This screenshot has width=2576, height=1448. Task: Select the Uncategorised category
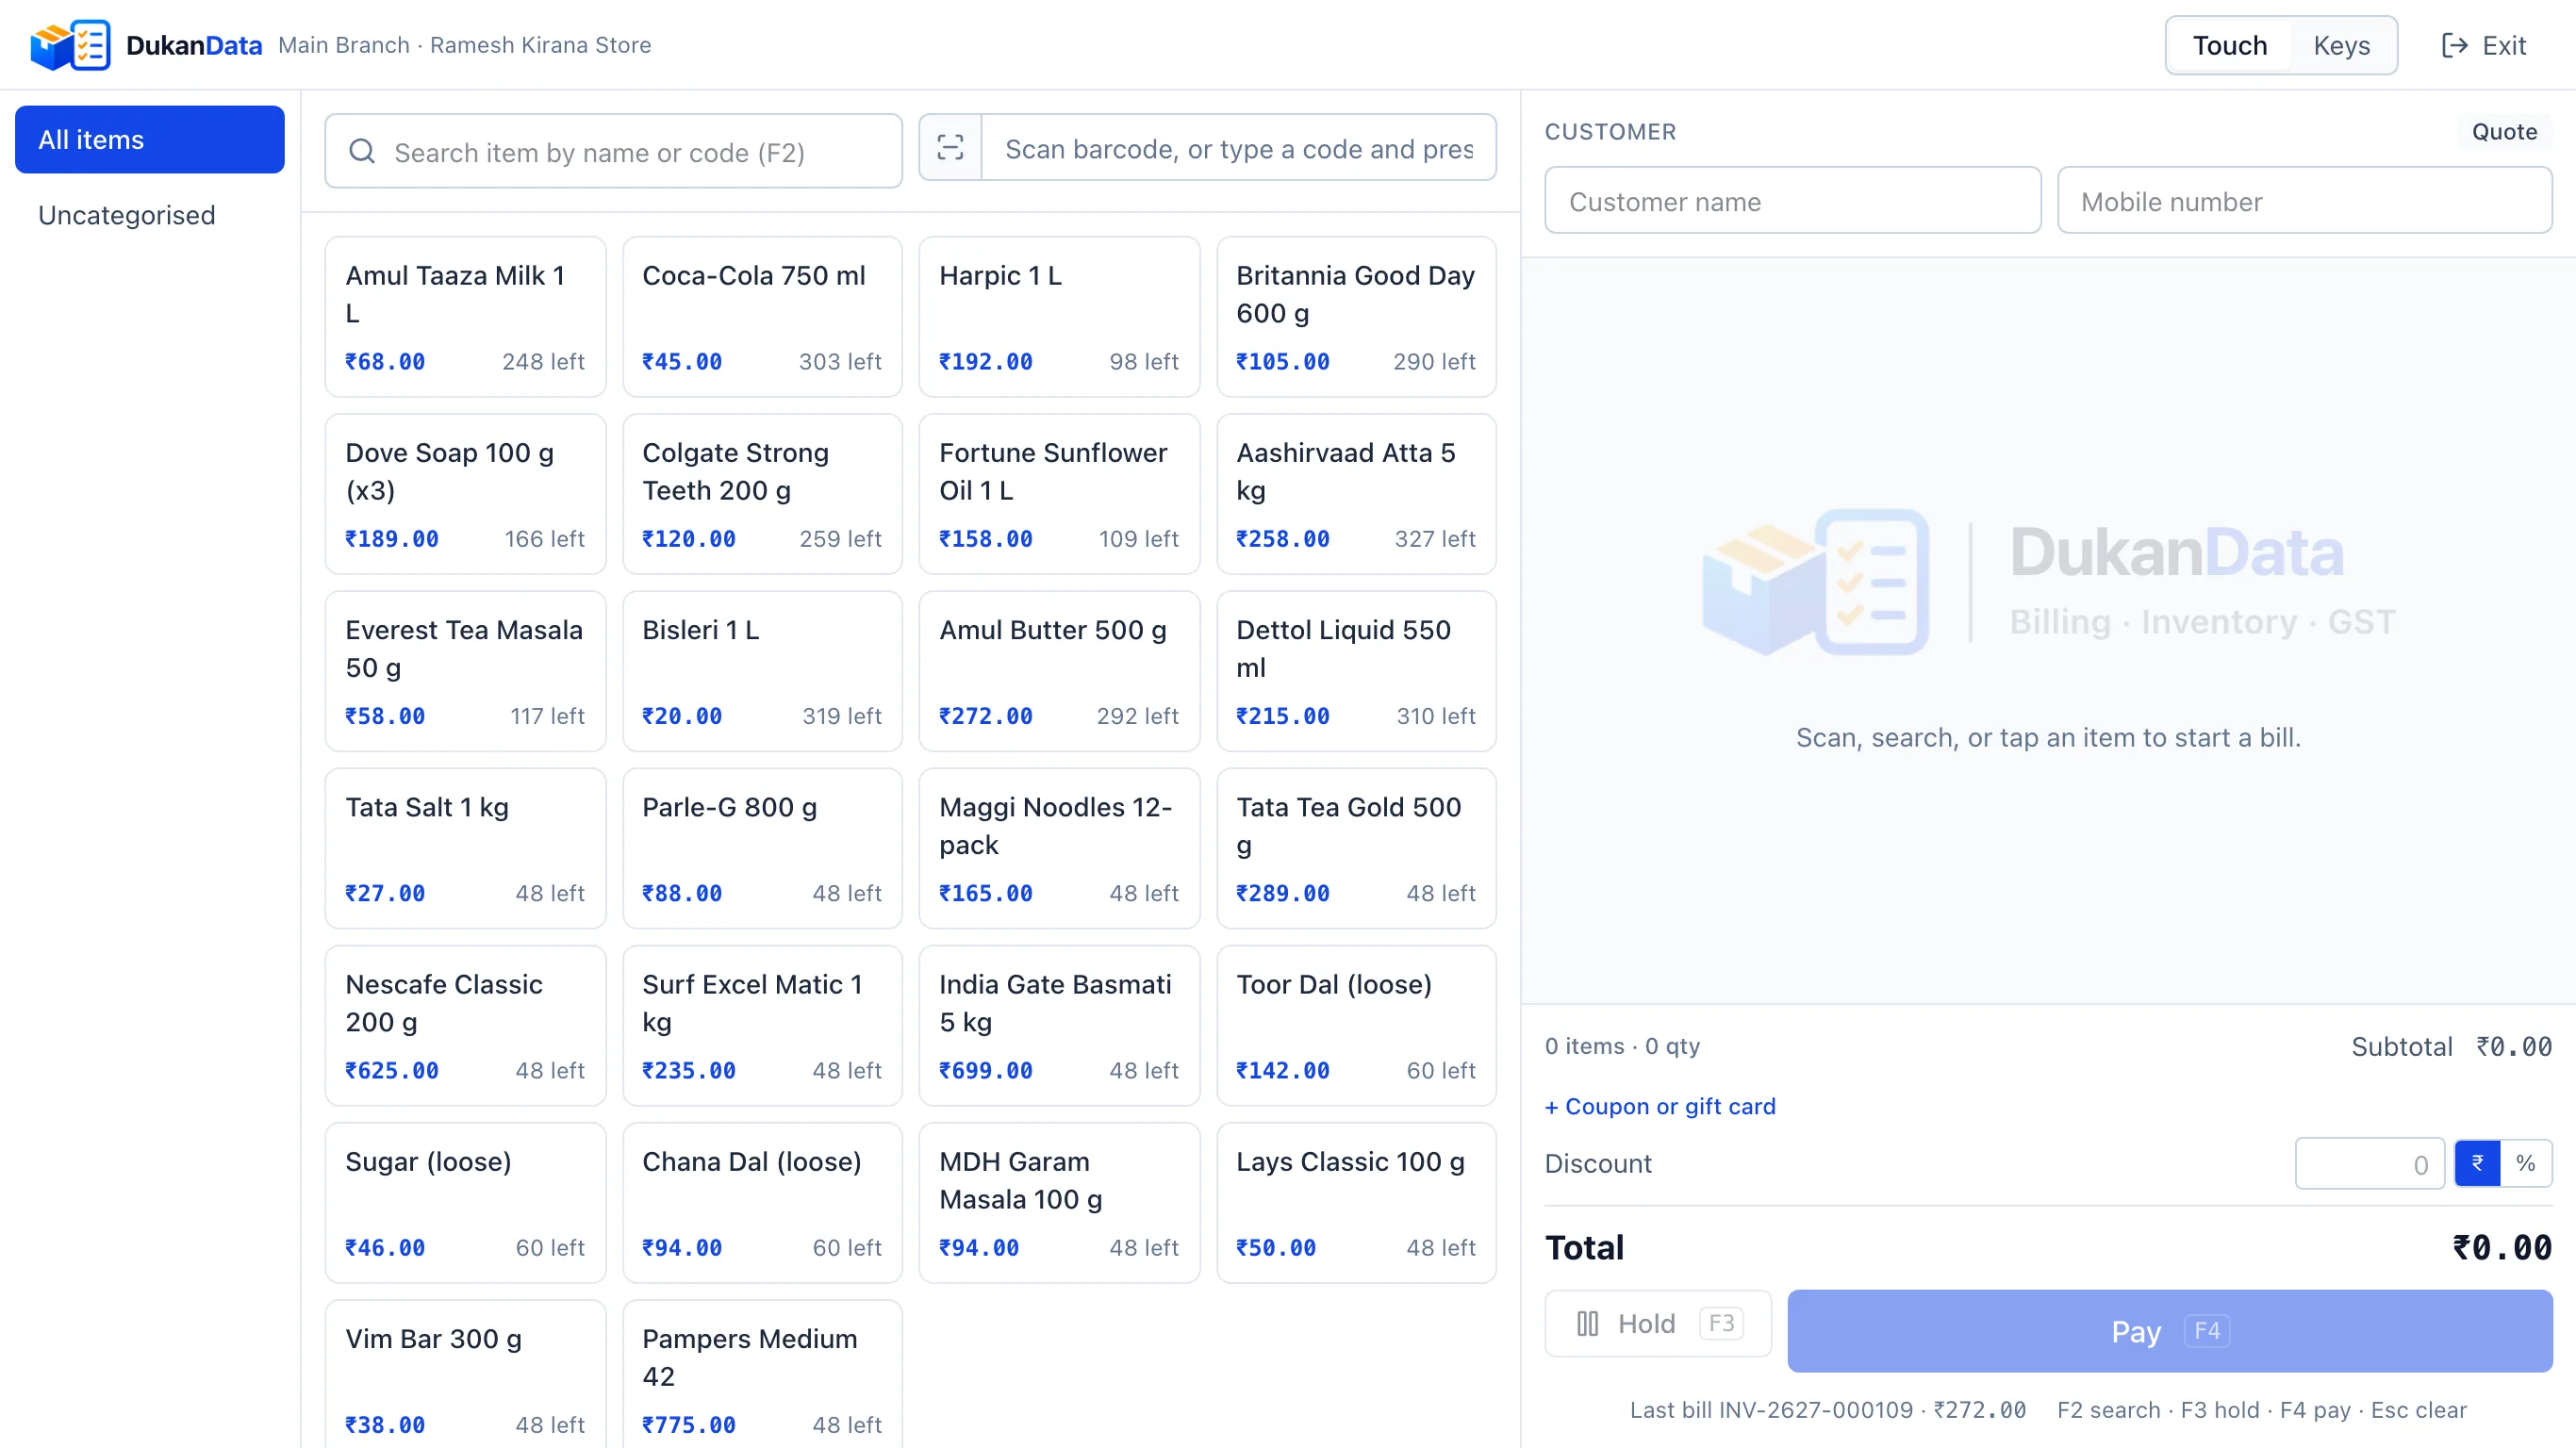click(150, 215)
